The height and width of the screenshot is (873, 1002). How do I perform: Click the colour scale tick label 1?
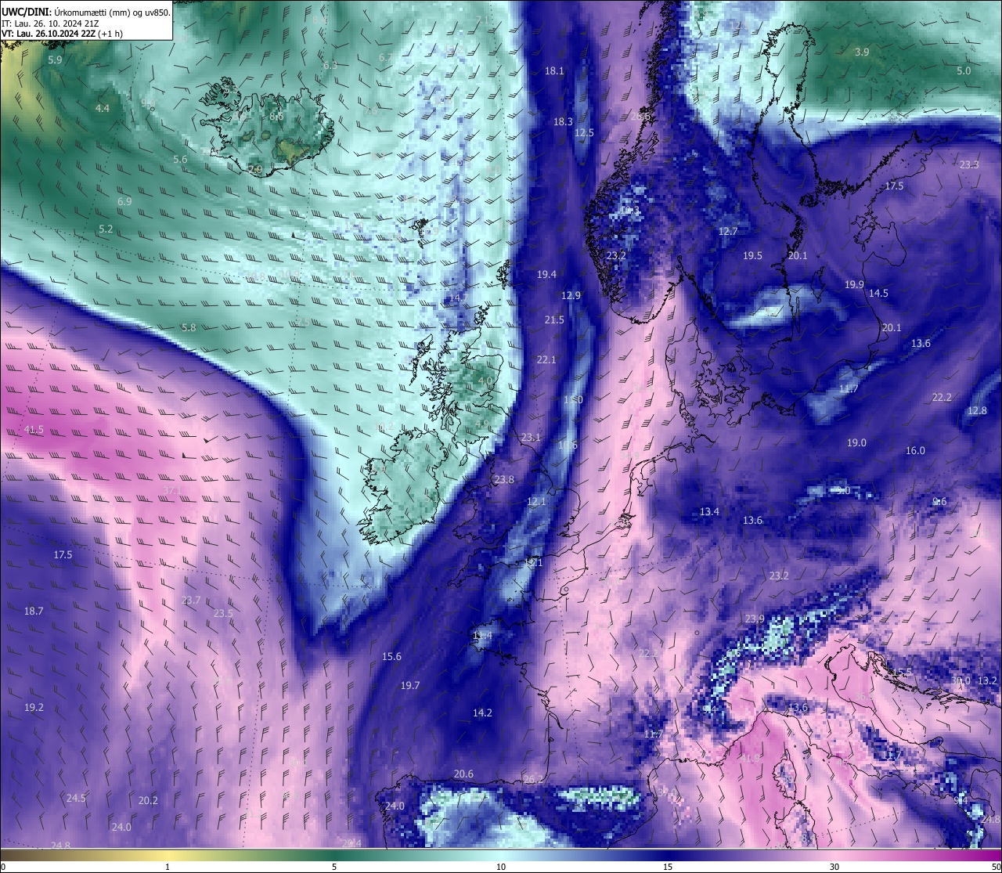click(168, 867)
